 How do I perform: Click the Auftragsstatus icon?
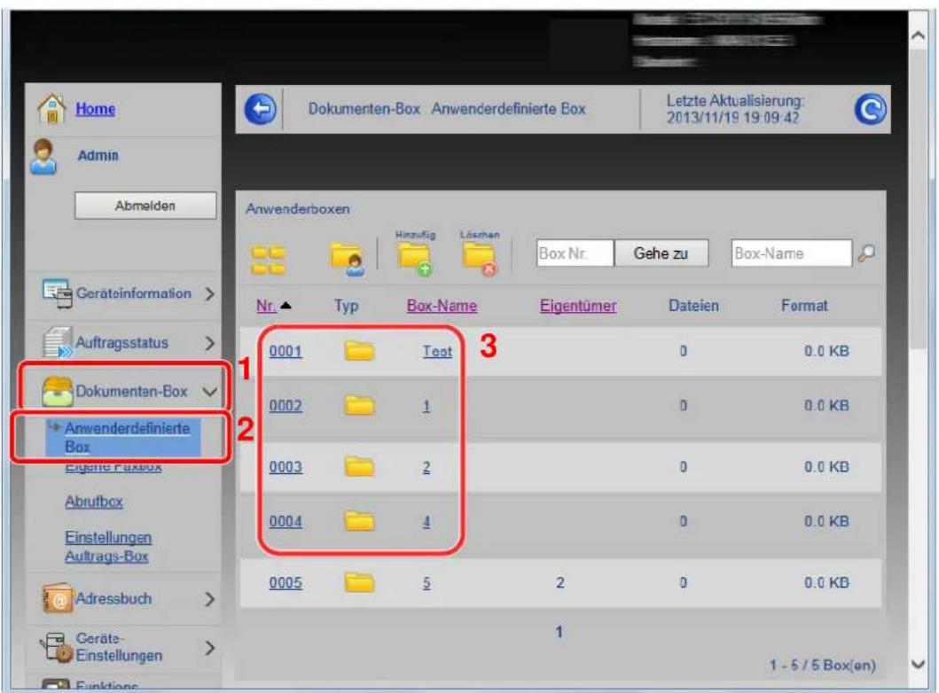pyautogui.click(x=58, y=342)
